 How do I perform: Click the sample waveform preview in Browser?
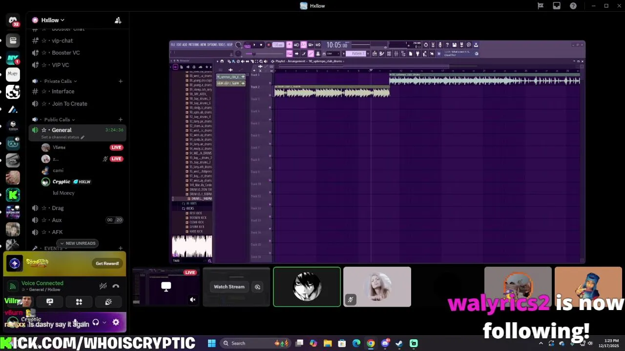pyautogui.click(x=192, y=247)
